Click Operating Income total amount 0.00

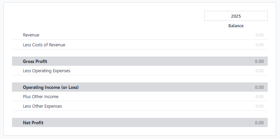[x=259, y=87]
